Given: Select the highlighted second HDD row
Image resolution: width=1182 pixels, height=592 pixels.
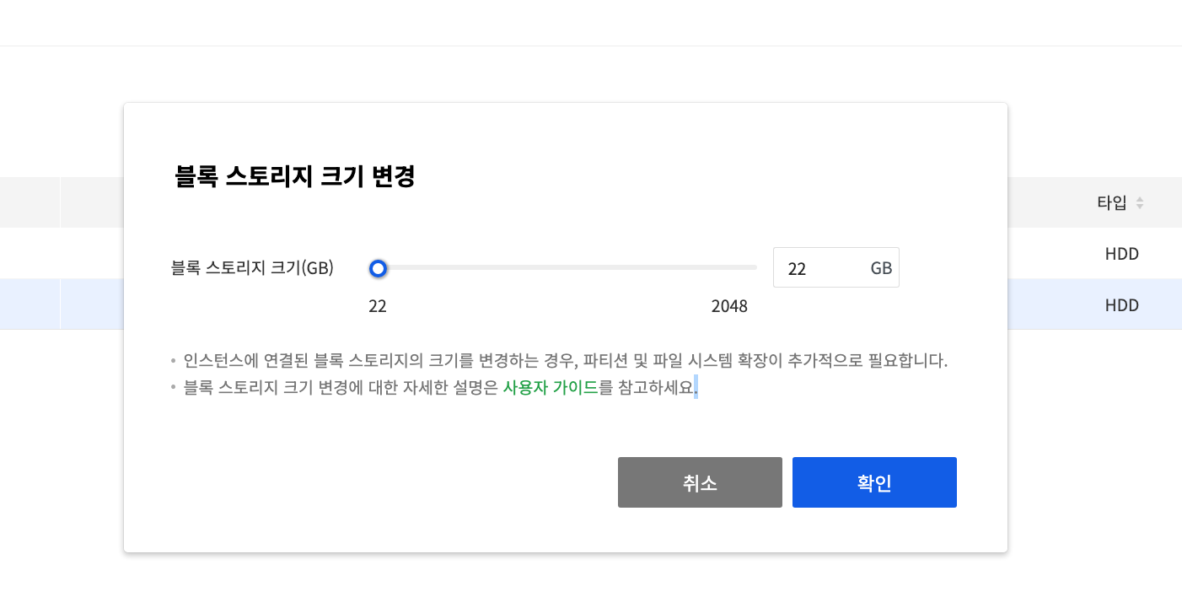Looking at the screenshot, I should [x=1121, y=305].
